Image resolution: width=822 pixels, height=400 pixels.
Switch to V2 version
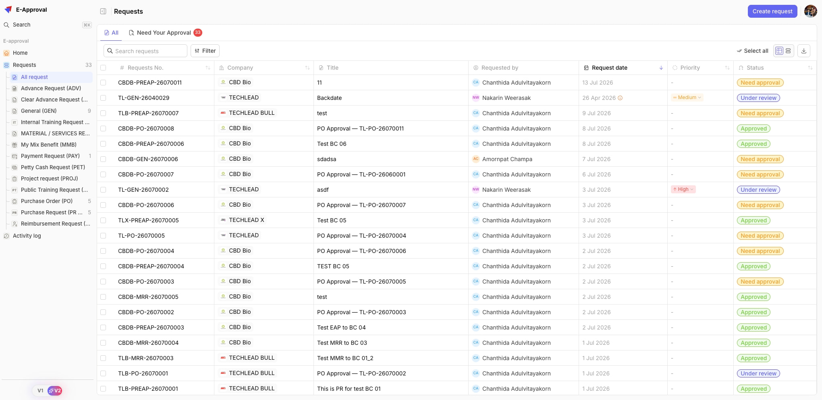(x=55, y=390)
